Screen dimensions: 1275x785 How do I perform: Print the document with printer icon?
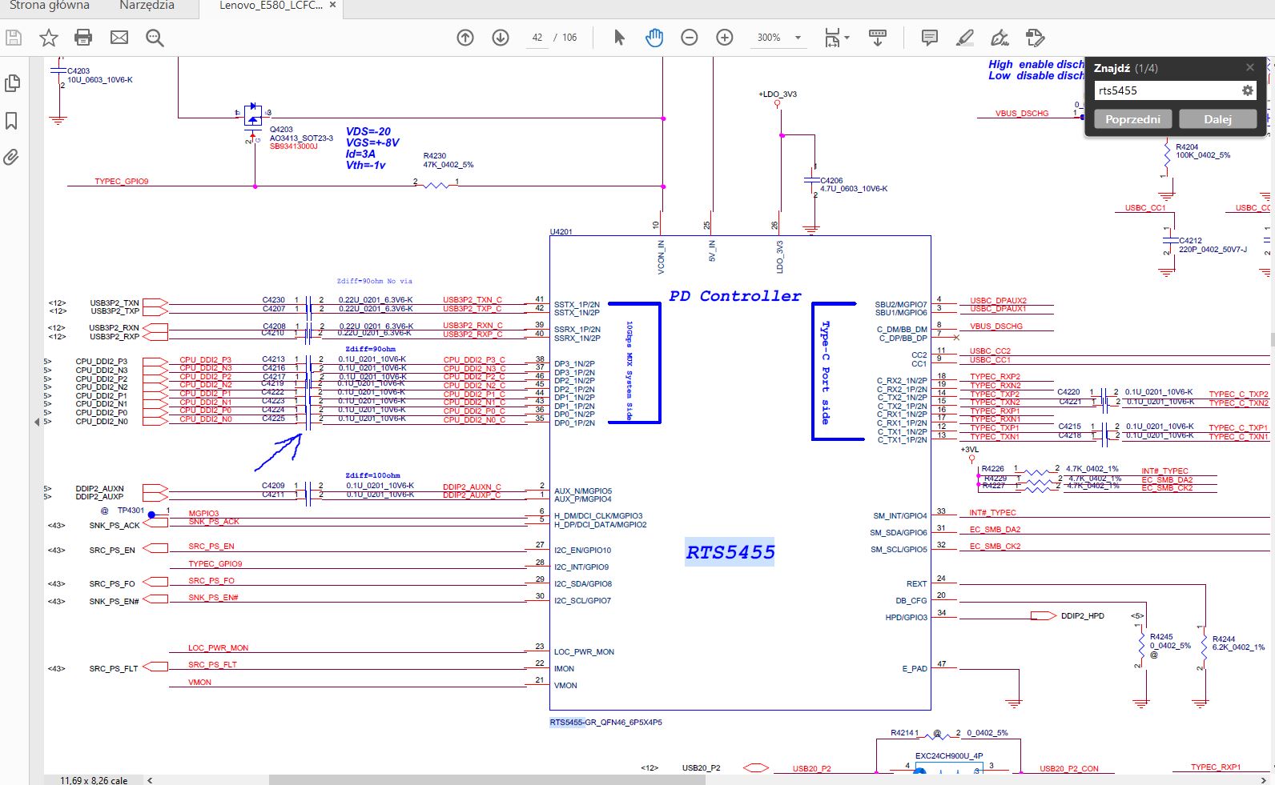[x=83, y=38]
